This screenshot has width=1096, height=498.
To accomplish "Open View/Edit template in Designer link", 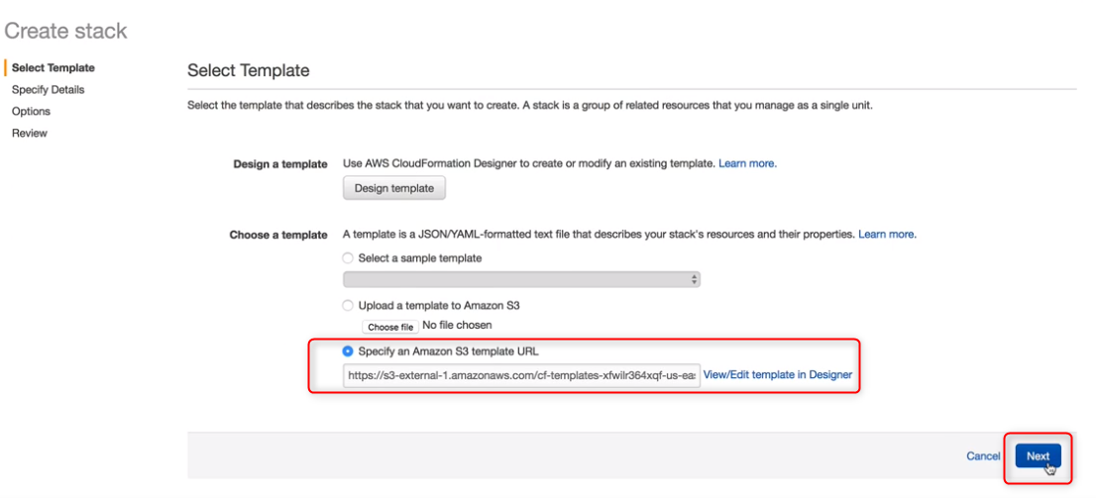I will pyautogui.click(x=778, y=375).
